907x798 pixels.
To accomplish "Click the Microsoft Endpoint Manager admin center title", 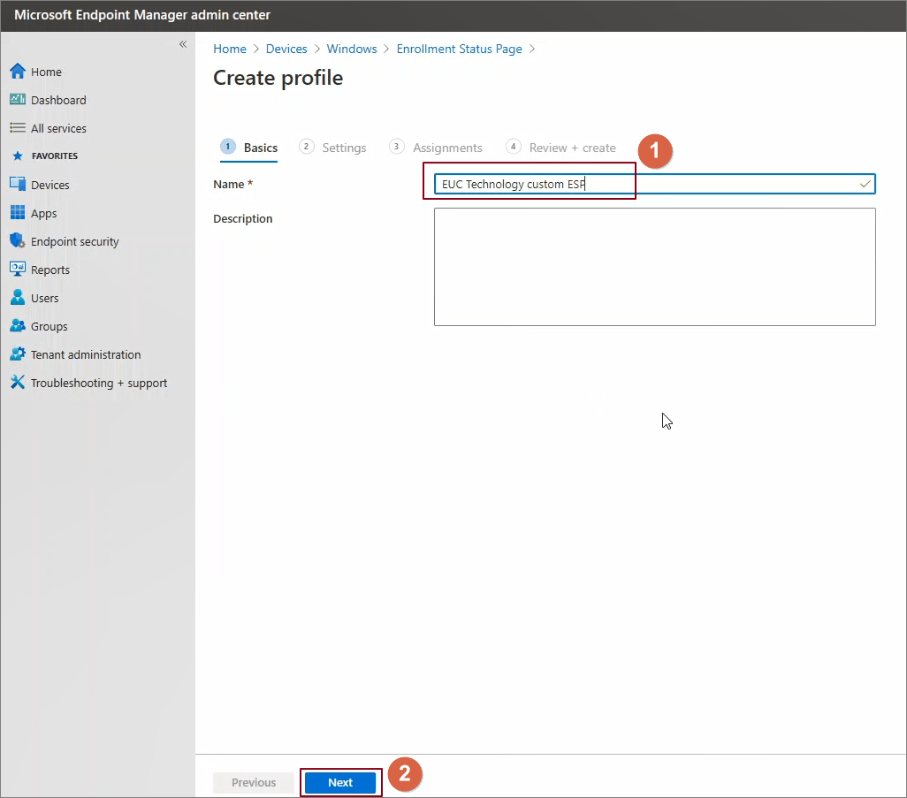I will [x=142, y=15].
